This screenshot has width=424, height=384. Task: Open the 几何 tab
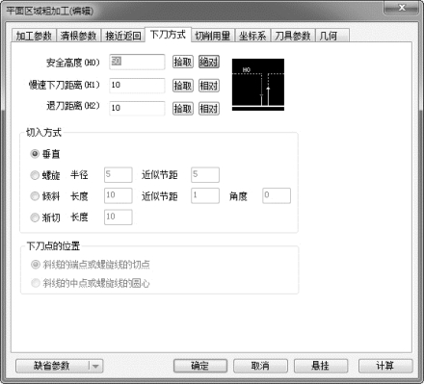pos(332,36)
